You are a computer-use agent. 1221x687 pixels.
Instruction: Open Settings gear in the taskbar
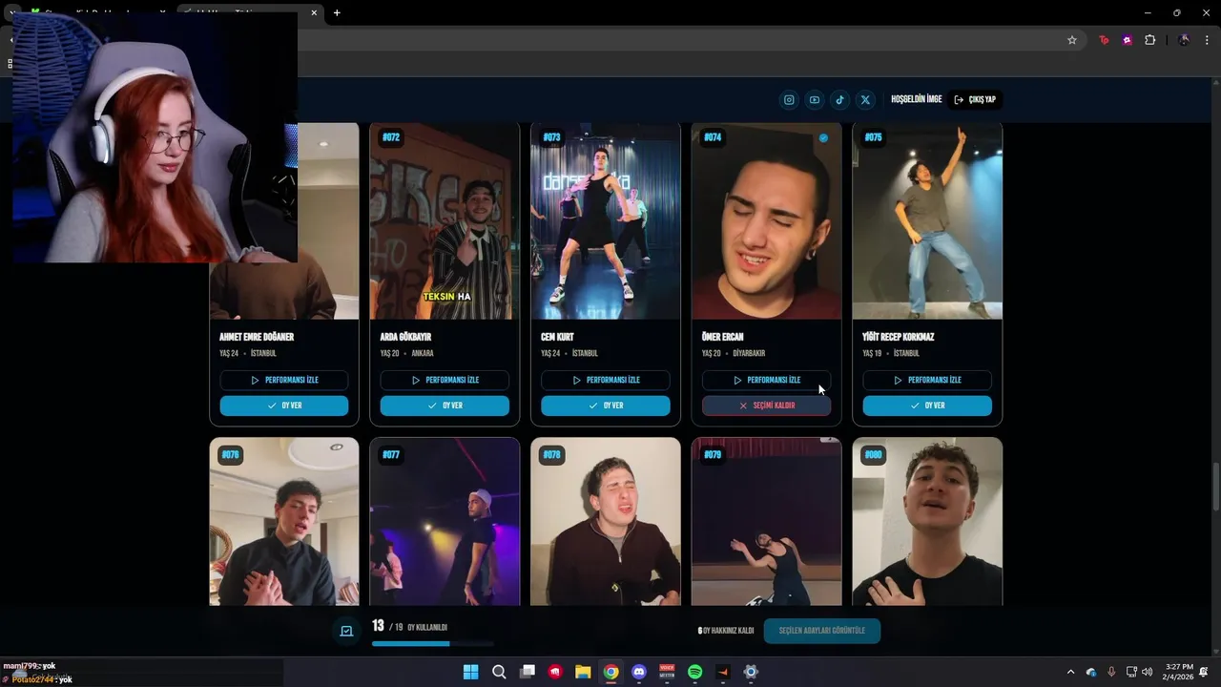click(751, 672)
